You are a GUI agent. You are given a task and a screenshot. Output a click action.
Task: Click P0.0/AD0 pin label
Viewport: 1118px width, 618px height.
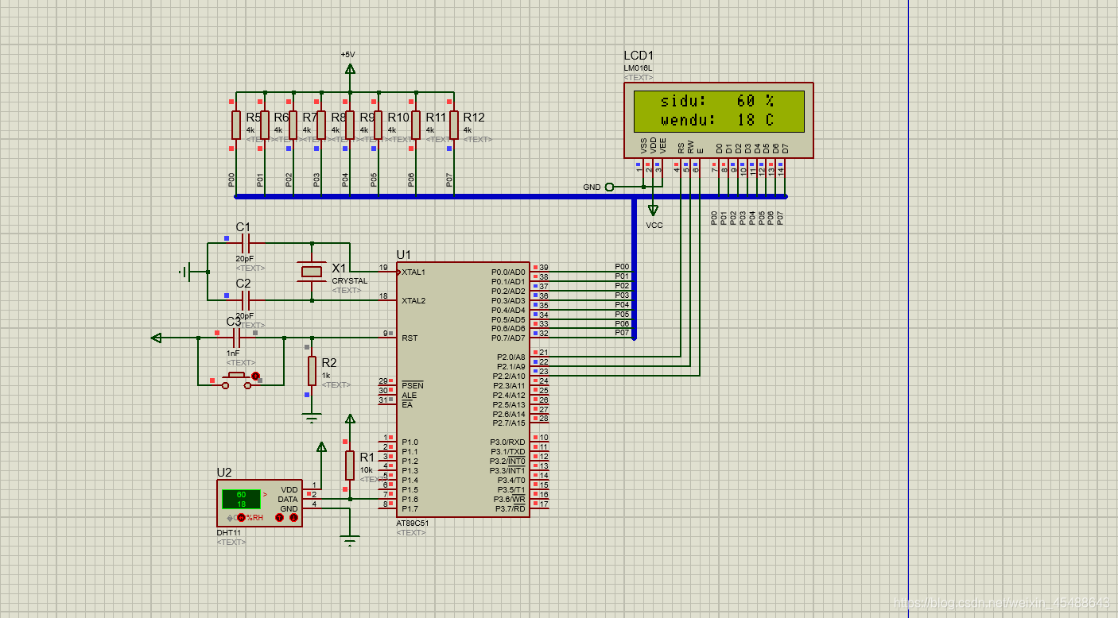click(x=509, y=272)
